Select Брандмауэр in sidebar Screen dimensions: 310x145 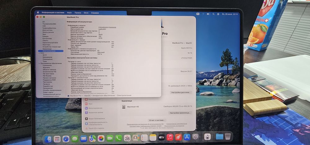[47, 57]
